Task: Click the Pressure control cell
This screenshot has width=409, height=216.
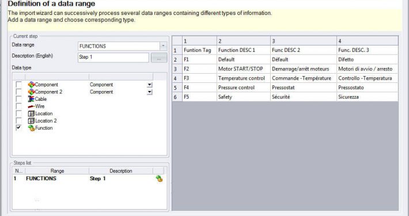Action: [244, 88]
